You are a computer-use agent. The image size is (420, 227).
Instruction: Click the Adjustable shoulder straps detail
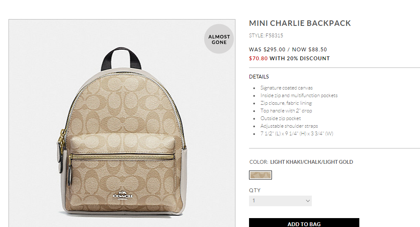click(289, 126)
